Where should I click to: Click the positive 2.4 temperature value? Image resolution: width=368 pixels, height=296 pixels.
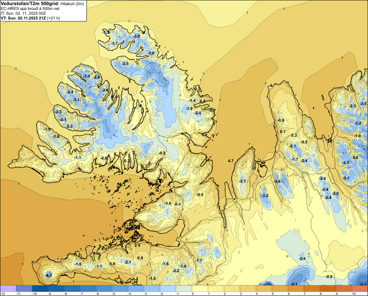137,245
